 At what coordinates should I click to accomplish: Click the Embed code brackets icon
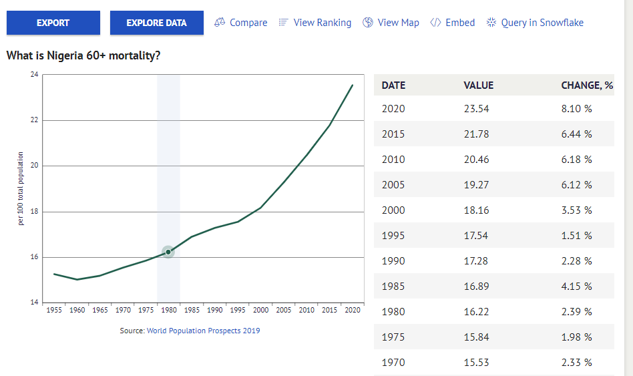[x=435, y=23]
